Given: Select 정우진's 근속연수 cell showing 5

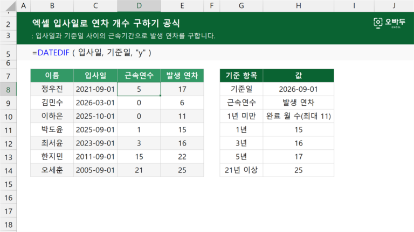Looking at the screenshot, I should tap(139, 89).
